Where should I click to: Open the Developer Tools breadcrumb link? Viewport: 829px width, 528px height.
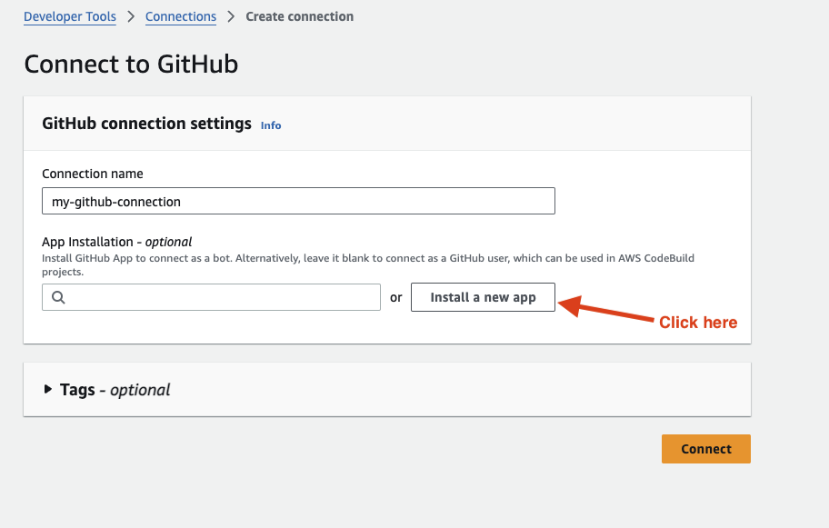point(69,16)
